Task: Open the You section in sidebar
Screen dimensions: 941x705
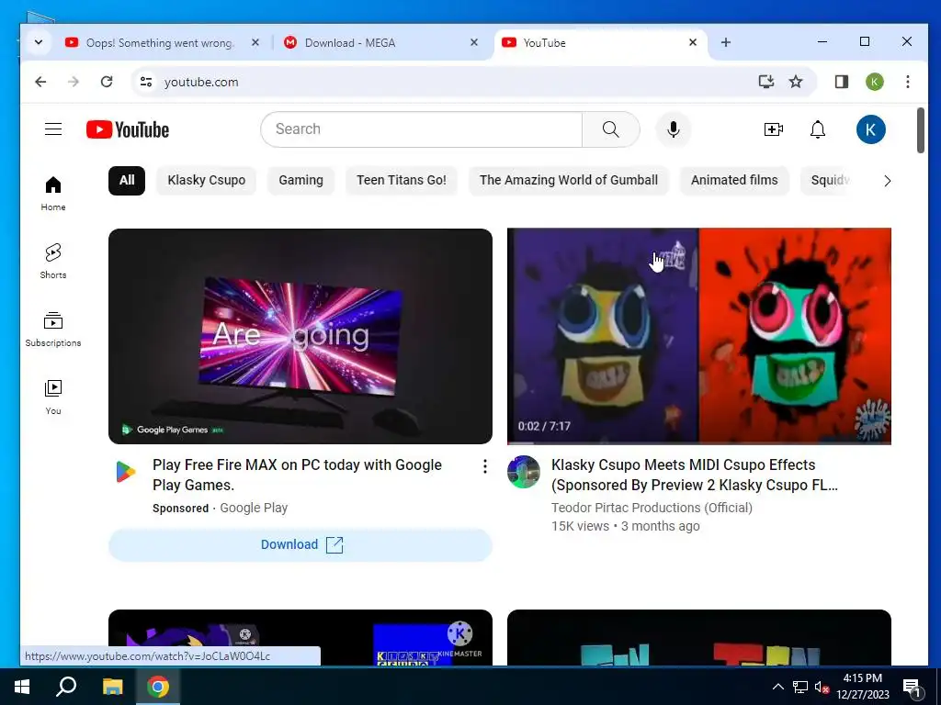Action: point(53,397)
